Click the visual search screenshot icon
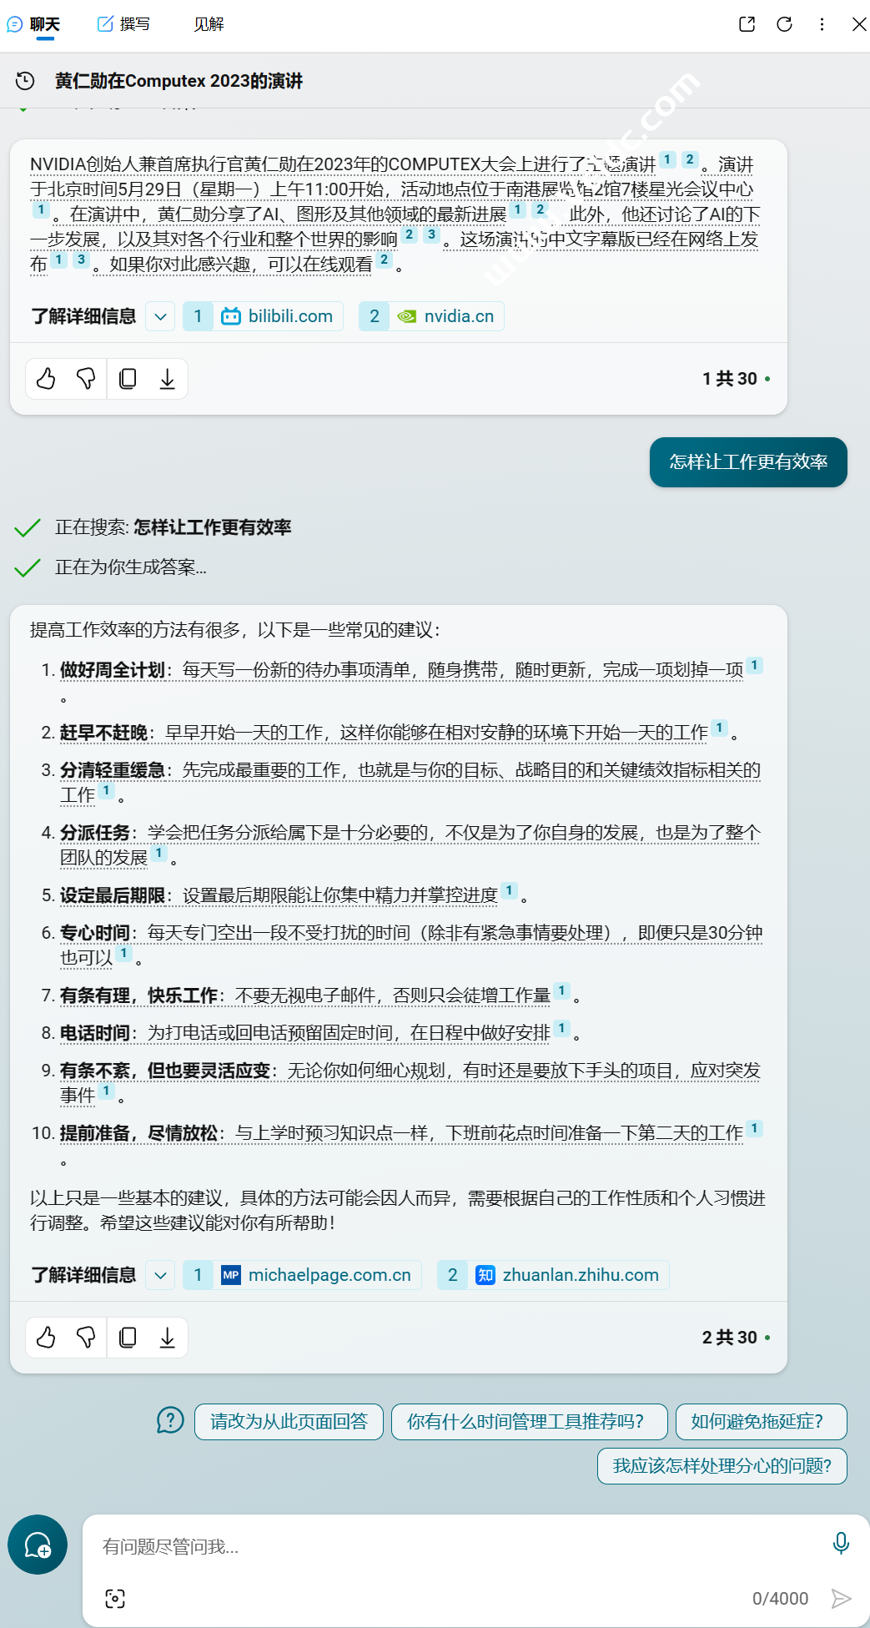This screenshot has height=1628, width=870. [115, 1599]
